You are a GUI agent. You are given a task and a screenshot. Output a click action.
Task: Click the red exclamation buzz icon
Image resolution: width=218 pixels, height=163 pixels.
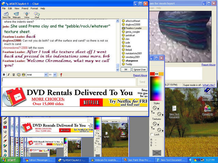61,75
